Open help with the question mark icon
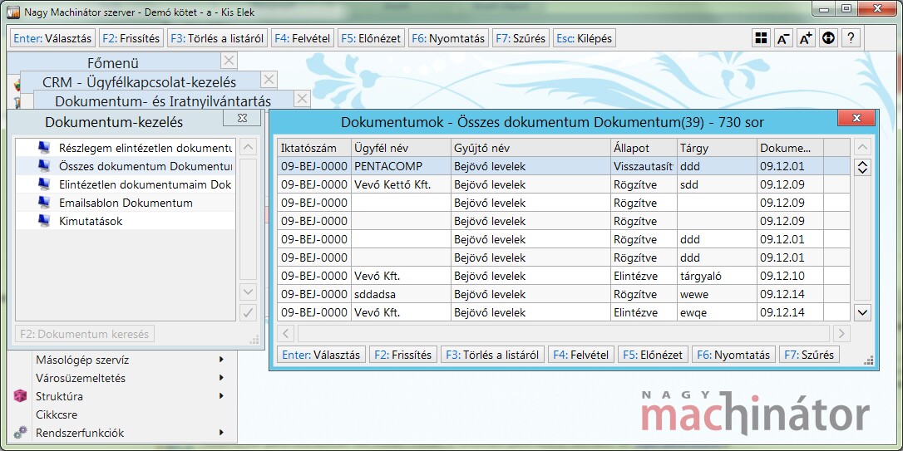This screenshot has width=903, height=451. point(850,38)
